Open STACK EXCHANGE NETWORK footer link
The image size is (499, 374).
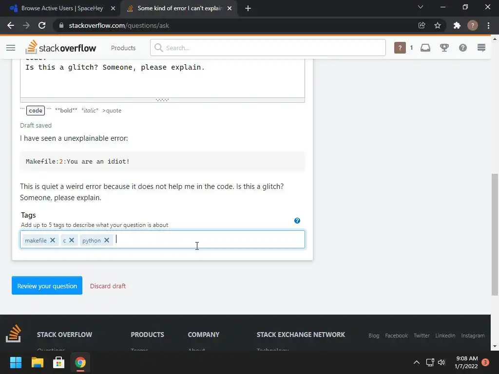(301, 335)
